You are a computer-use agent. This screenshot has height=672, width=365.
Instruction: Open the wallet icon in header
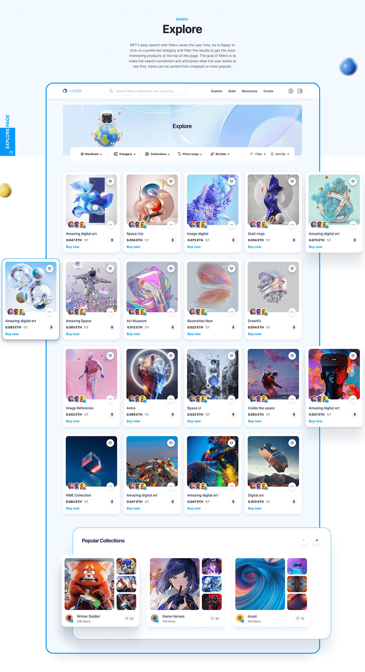tap(300, 91)
